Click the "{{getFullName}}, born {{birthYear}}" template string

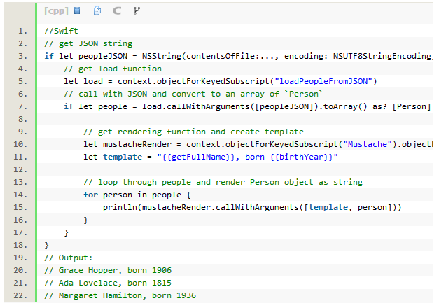(x=247, y=157)
